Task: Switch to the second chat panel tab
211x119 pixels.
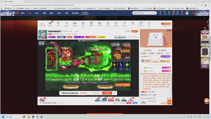Action: 152,53
